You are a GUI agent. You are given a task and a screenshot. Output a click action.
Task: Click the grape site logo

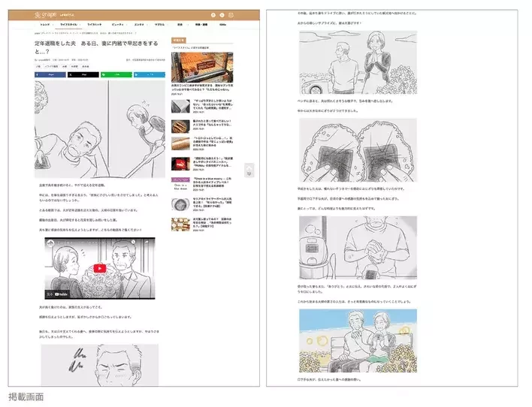[45, 14]
